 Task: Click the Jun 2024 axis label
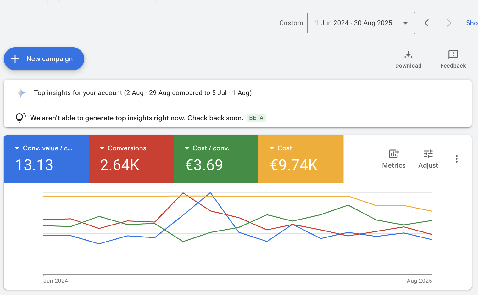pos(56,281)
